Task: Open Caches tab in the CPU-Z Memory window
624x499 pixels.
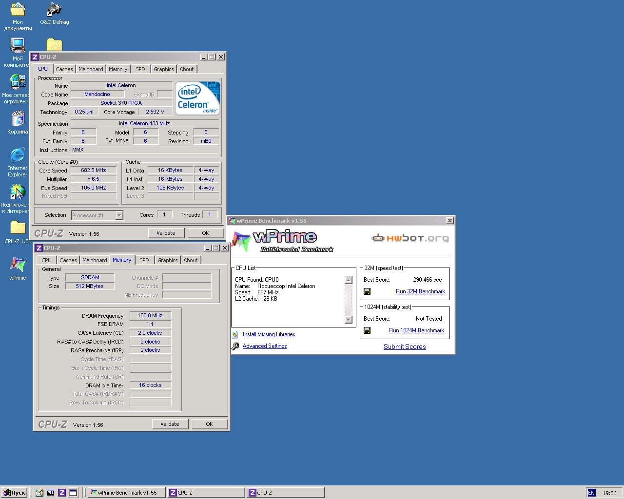Action: pos(68,260)
